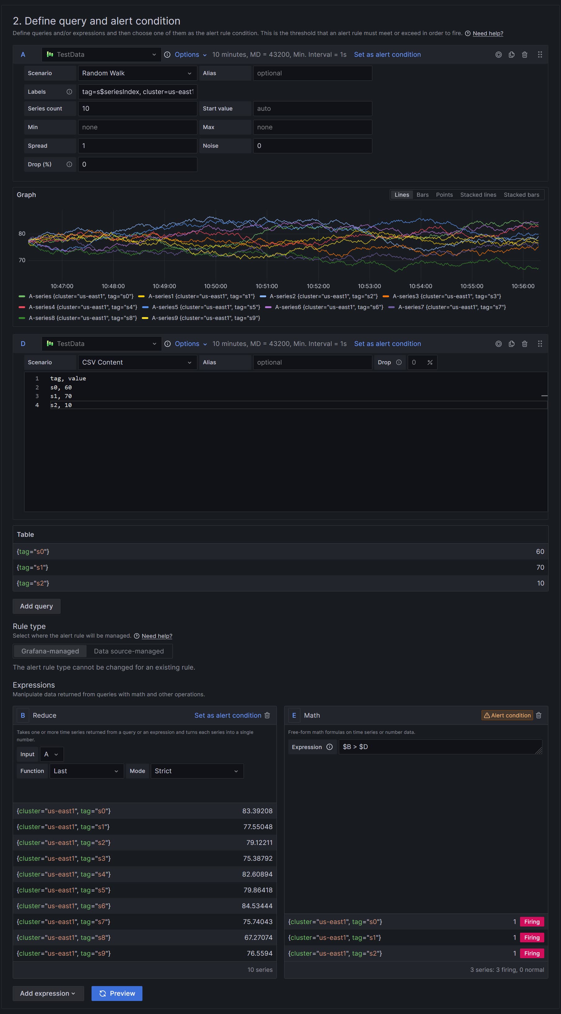Click the Alias field in query A
Image resolution: width=561 pixels, height=1014 pixels.
(x=312, y=73)
